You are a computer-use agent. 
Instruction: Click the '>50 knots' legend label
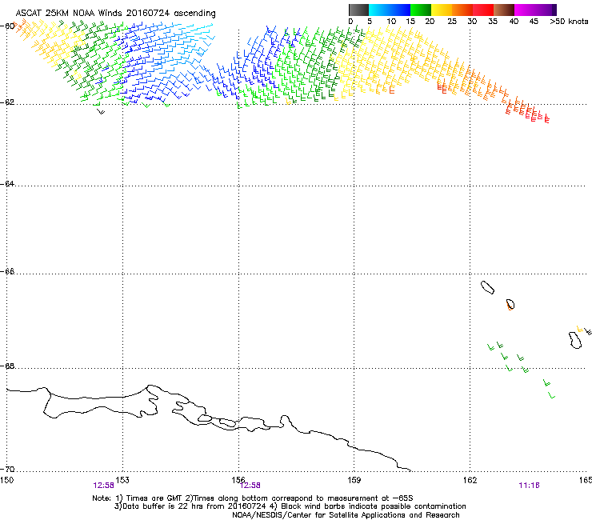tap(569, 22)
